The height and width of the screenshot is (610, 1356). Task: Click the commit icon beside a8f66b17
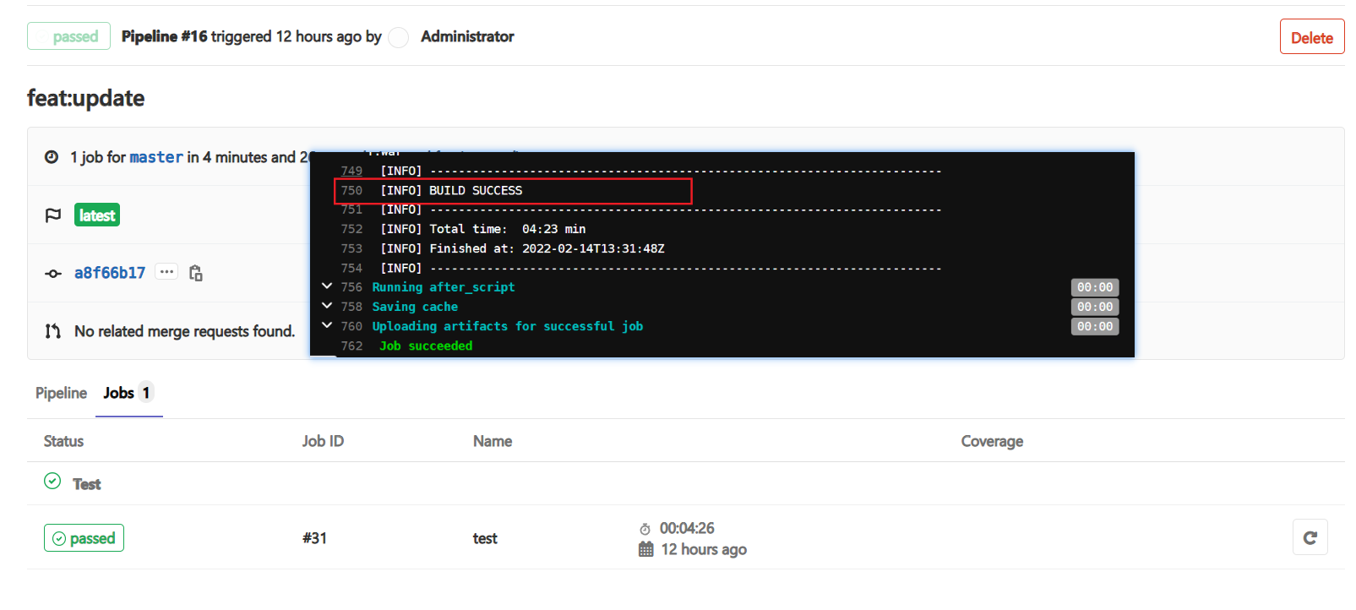53,274
